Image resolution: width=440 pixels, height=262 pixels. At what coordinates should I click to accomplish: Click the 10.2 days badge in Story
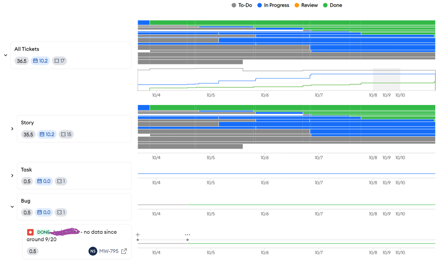[47, 135]
